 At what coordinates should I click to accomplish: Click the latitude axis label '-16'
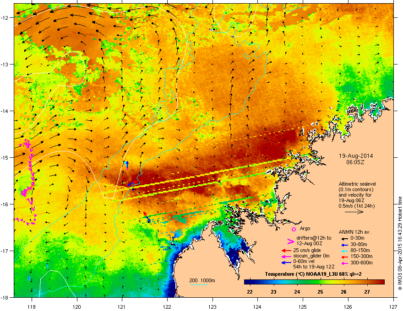coord(5,204)
